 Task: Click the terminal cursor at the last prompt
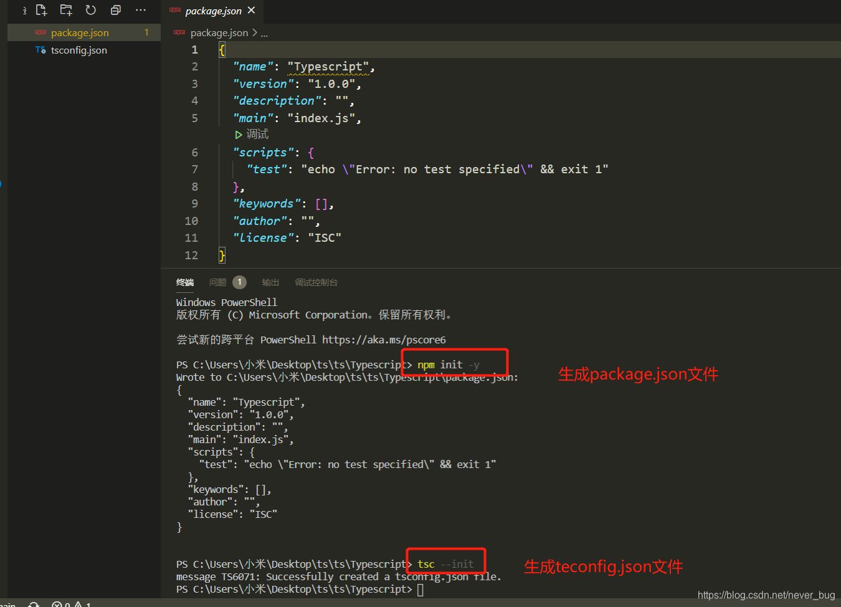pos(420,590)
